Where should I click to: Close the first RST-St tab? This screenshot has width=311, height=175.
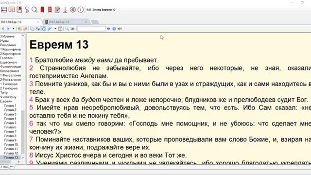point(38,22)
